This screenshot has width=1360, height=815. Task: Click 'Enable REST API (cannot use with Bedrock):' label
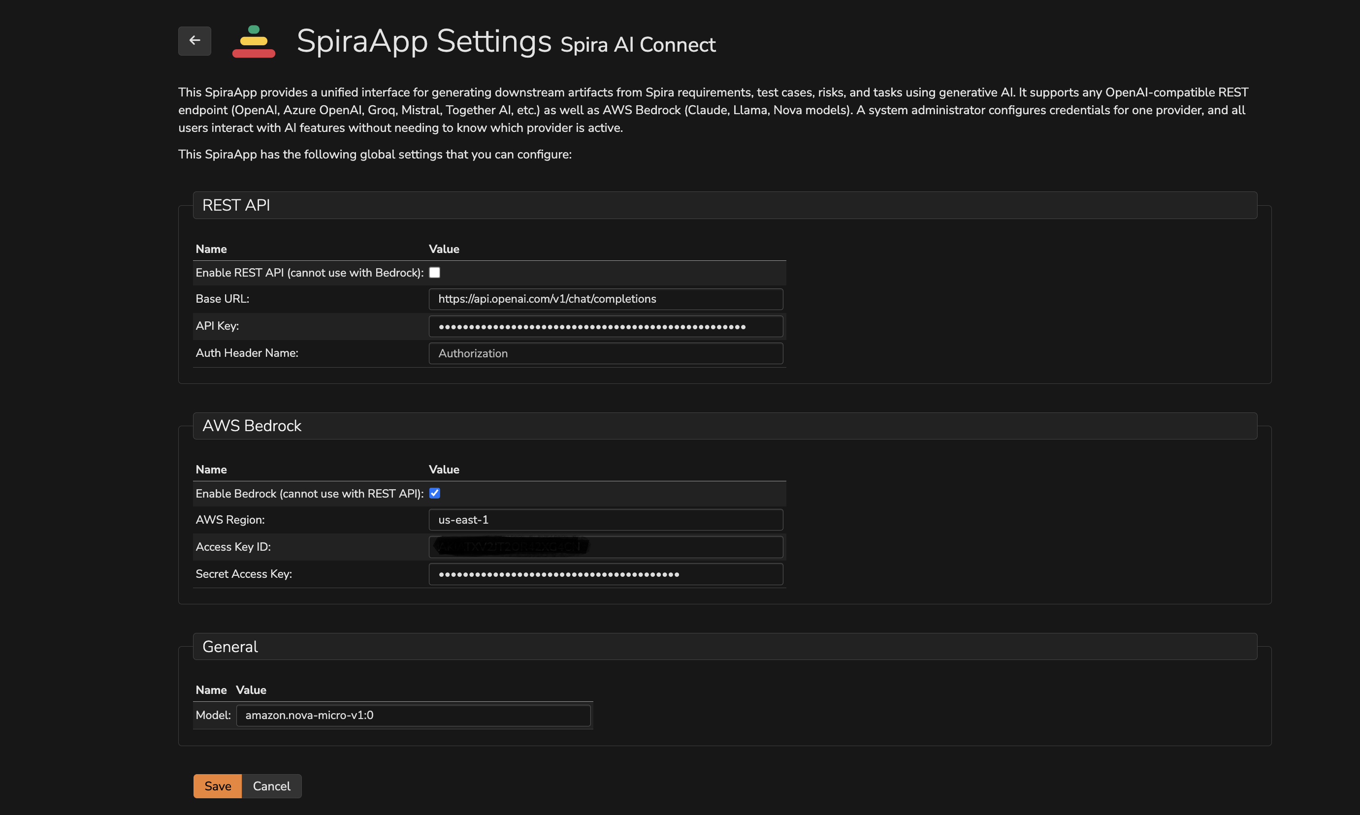tap(309, 273)
